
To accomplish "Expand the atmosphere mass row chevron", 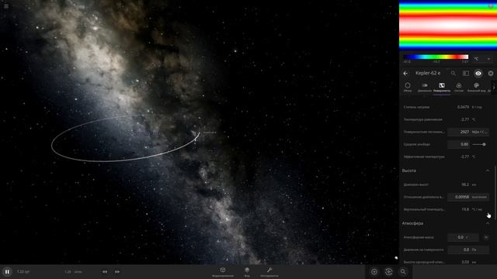I will click(x=486, y=237).
